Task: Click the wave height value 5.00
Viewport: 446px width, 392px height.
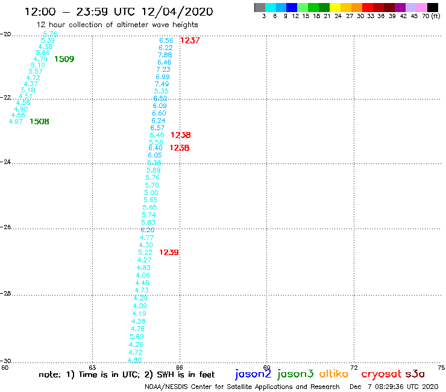Action: [x=151, y=193]
